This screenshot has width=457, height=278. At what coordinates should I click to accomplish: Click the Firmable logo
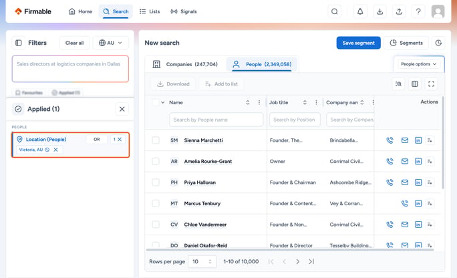tap(33, 11)
